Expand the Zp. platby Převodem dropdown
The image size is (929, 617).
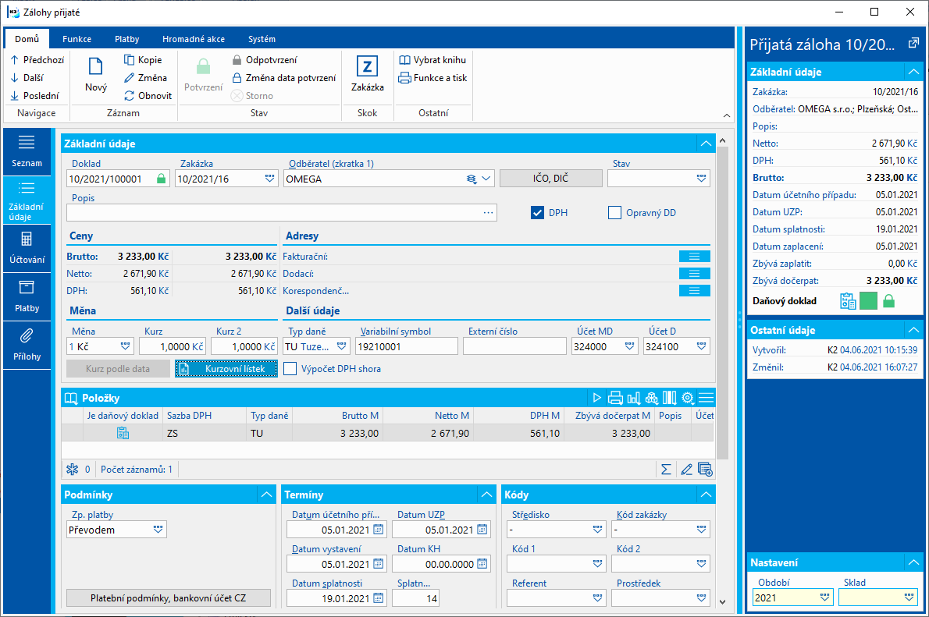click(158, 530)
